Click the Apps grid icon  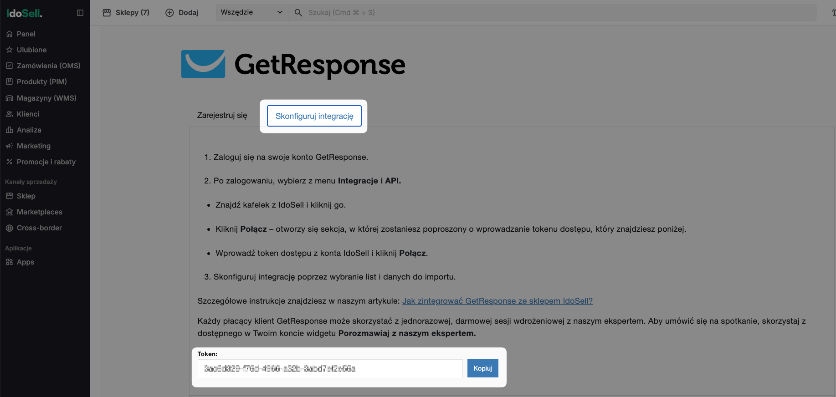coord(9,262)
